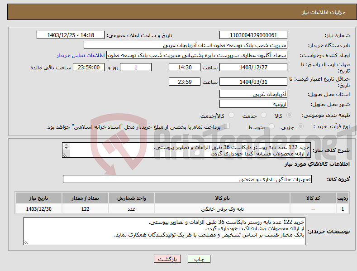Click the deadline time field 14:30
Viewport: 357px width, 271px height.
tap(185, 67)
